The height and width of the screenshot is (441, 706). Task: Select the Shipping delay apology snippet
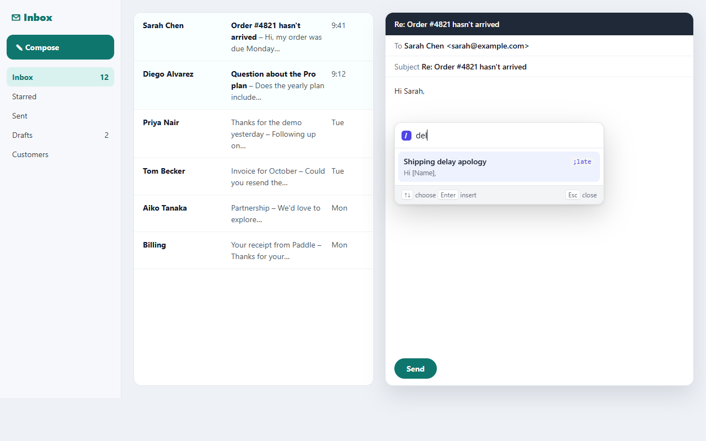click(x=499, y=166)
